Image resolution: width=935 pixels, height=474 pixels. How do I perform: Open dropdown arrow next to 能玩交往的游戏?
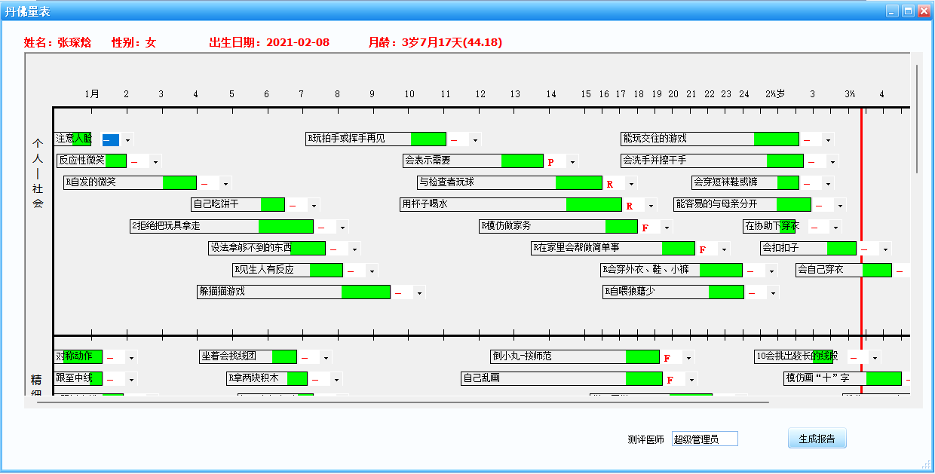tap(828, 140)
